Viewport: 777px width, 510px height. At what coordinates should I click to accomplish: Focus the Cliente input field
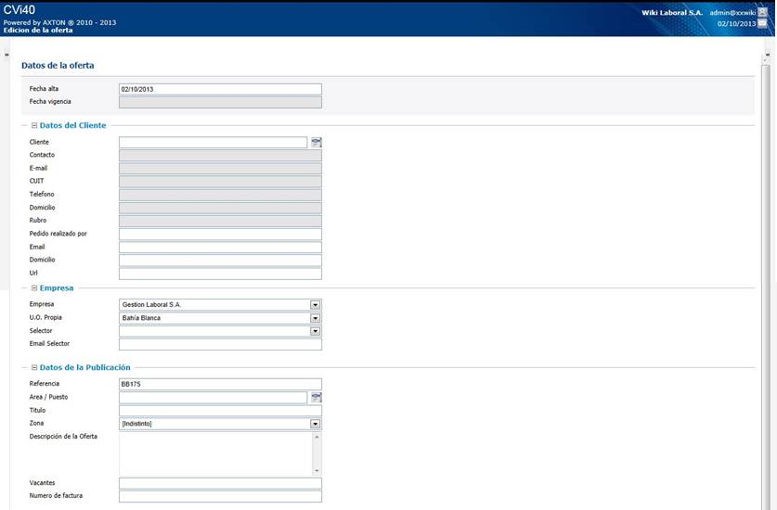tap(213, 142)
